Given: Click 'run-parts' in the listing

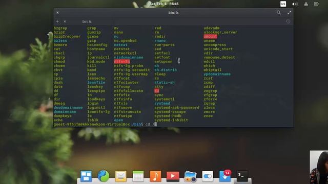Looking at the screenshot, I should pyautogui.click(x=165, y=45).
